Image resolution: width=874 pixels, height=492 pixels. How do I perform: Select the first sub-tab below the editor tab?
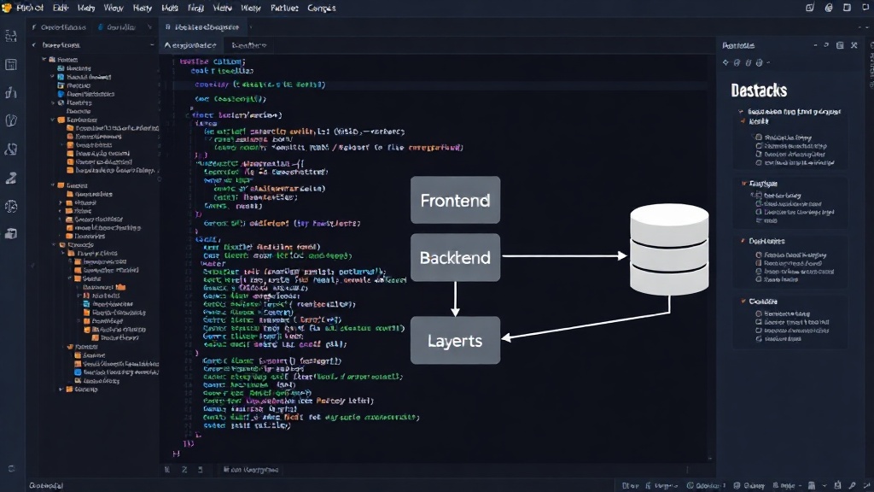coord(190,45)
